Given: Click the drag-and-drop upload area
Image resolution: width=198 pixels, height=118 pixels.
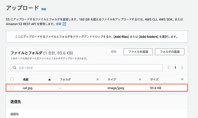Looking at the screenshot, I should [97, 37].
